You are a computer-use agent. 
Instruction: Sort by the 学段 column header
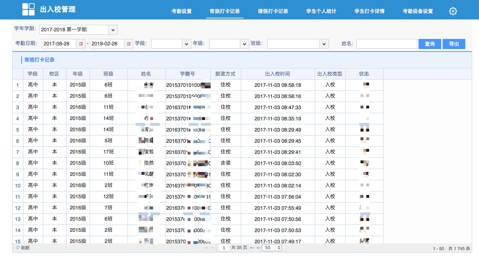33,74
